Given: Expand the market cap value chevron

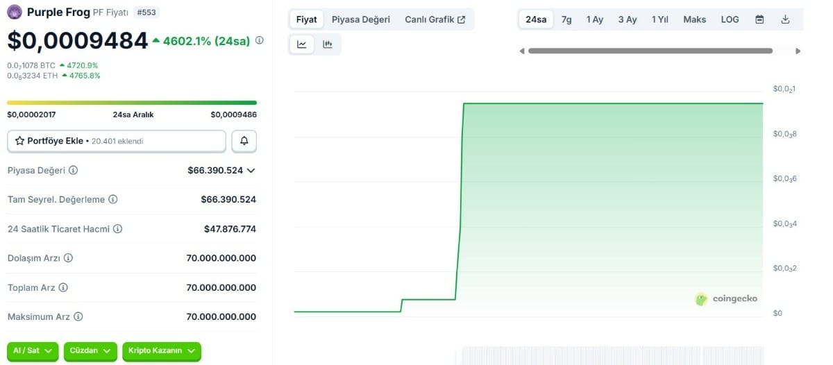Looking at the screenshot, I should pyautogui.click(x=251, y=170).
